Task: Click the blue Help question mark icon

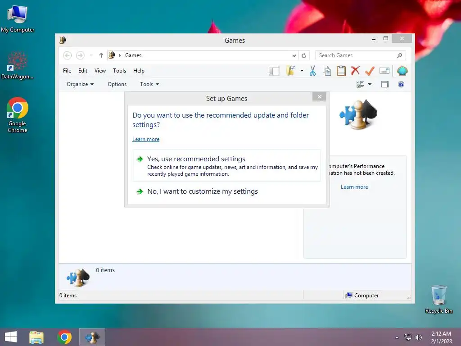Action: (401, 84)
